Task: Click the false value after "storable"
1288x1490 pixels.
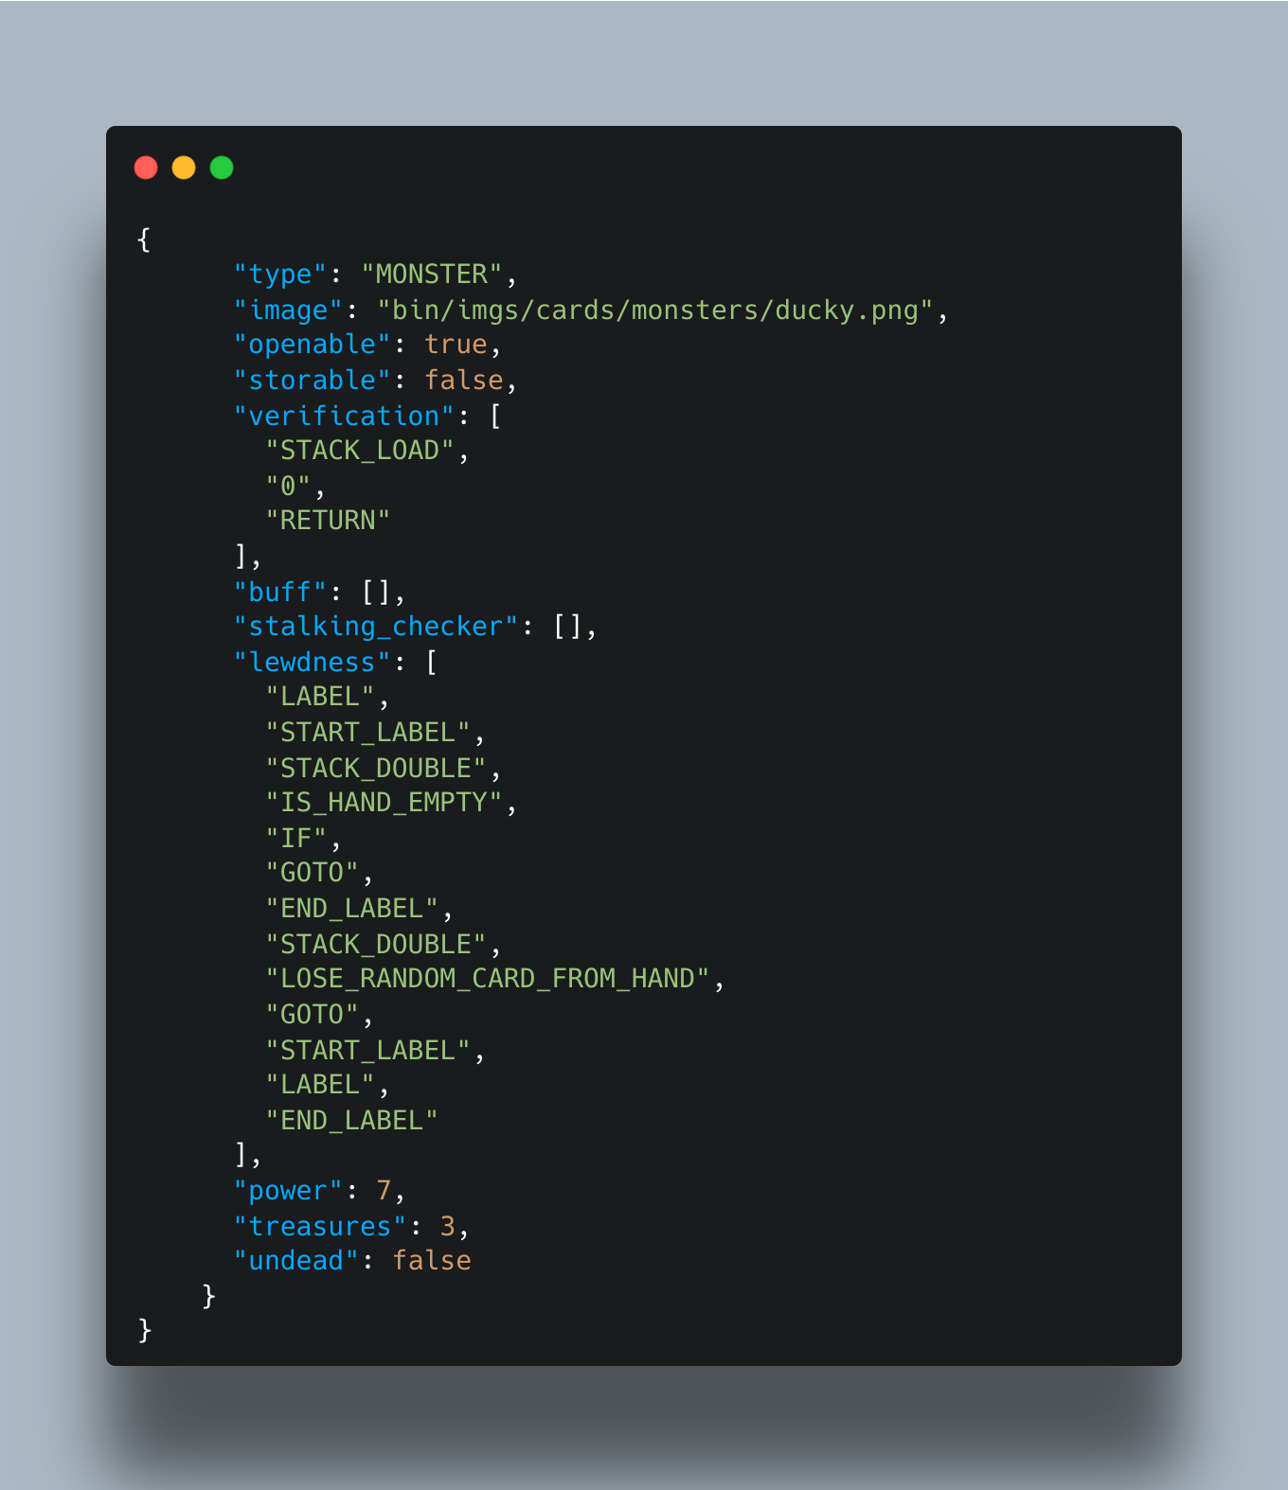Action: pos(464,381)
